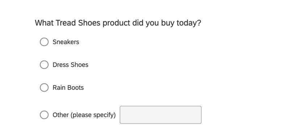308x136 pixels.
Task: Focus the please specify input box
Action: point(161,115)
